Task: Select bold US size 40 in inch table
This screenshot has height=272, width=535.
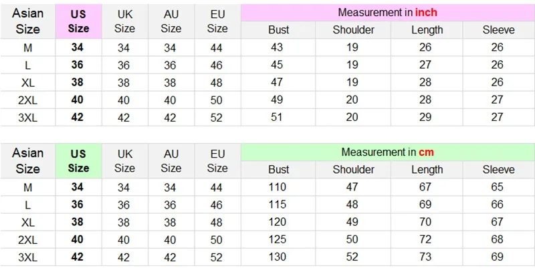Action: [x=78, y=100]
